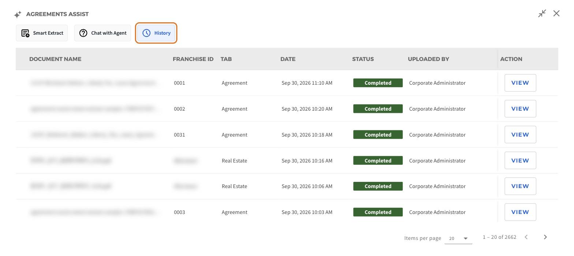This screenshot has width=574, height=256.
Task: View document for franchise ID 0003
Action: pos(520,212)
